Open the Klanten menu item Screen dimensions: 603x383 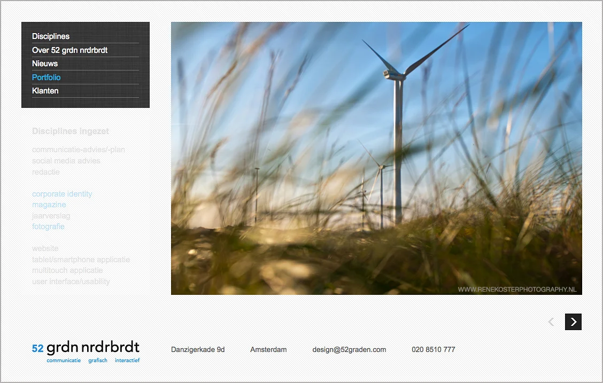pyautogui.click(x=45, y=91)
